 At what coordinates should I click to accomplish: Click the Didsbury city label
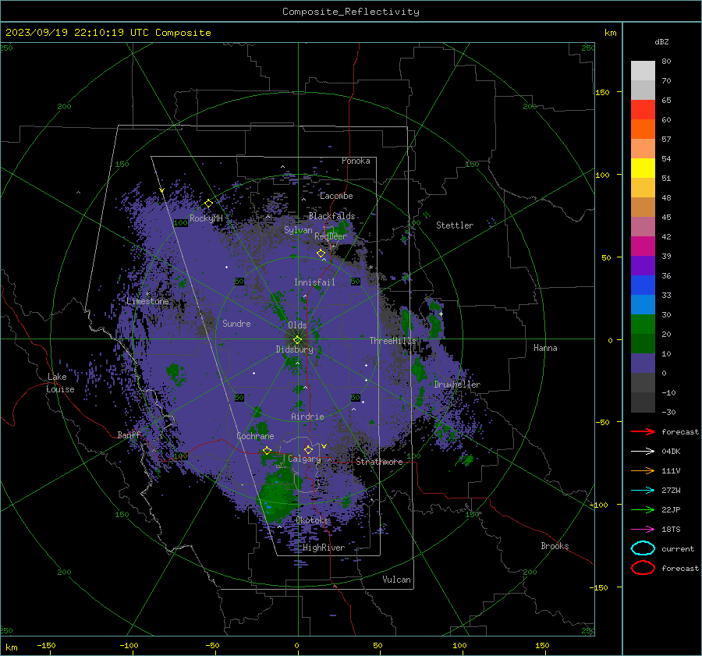294,349
